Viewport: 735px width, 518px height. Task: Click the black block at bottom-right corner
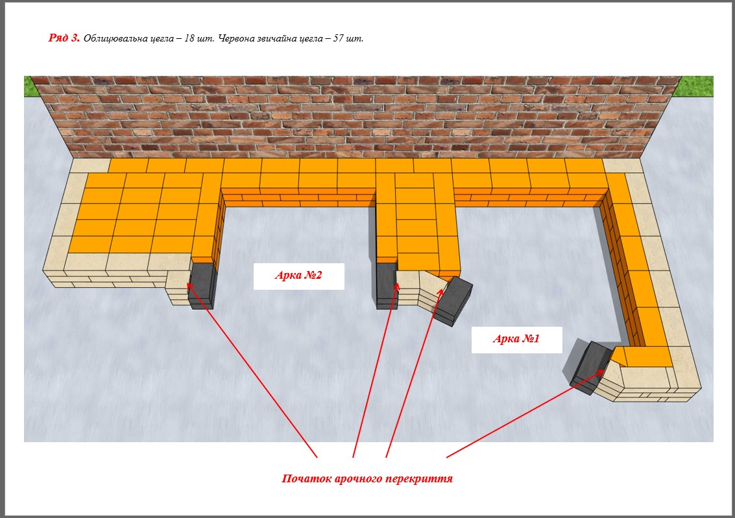pyautogui.click(x=589, y=366)
